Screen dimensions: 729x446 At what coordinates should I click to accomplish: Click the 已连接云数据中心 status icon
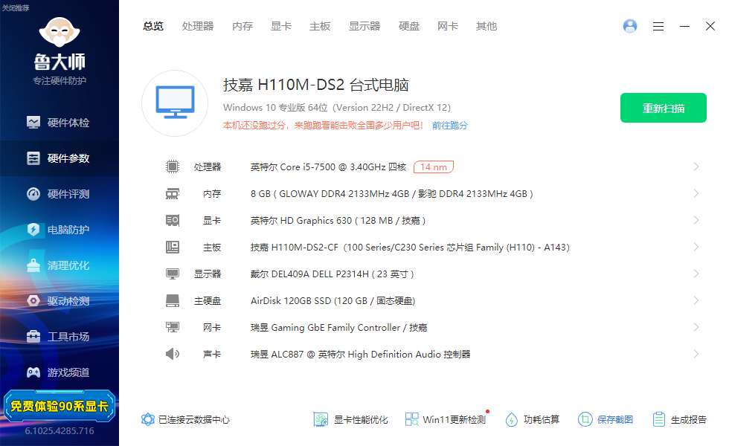148,419
